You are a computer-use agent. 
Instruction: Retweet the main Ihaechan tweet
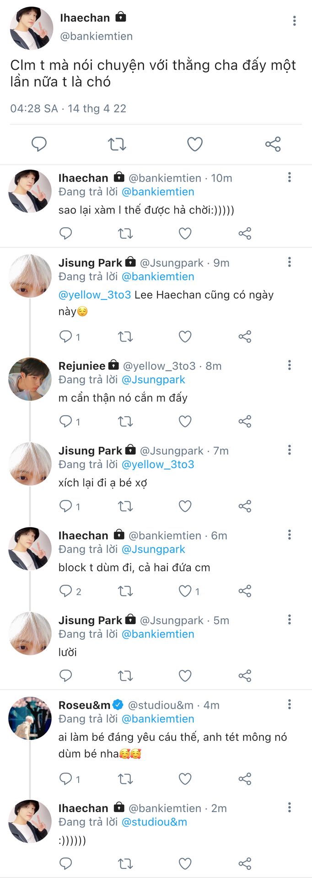[117, 144]
